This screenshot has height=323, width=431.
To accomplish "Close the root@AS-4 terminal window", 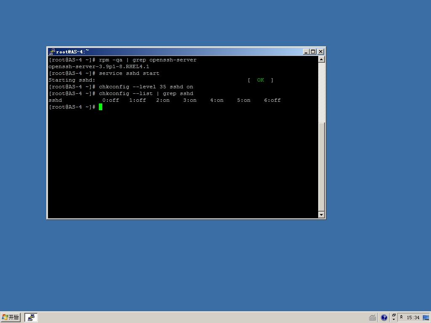I will (321, 52).
